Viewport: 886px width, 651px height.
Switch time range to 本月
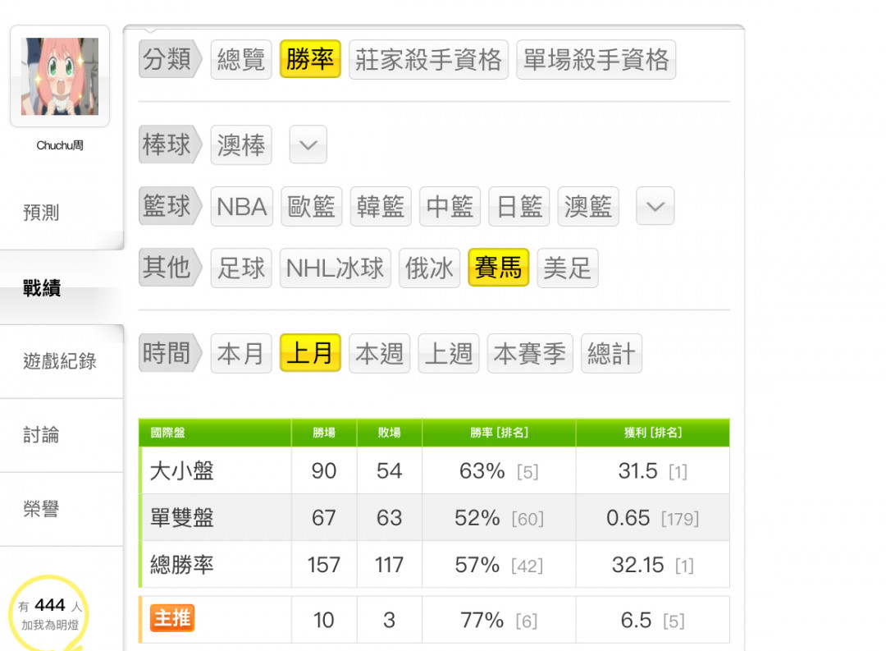[241, 354]
